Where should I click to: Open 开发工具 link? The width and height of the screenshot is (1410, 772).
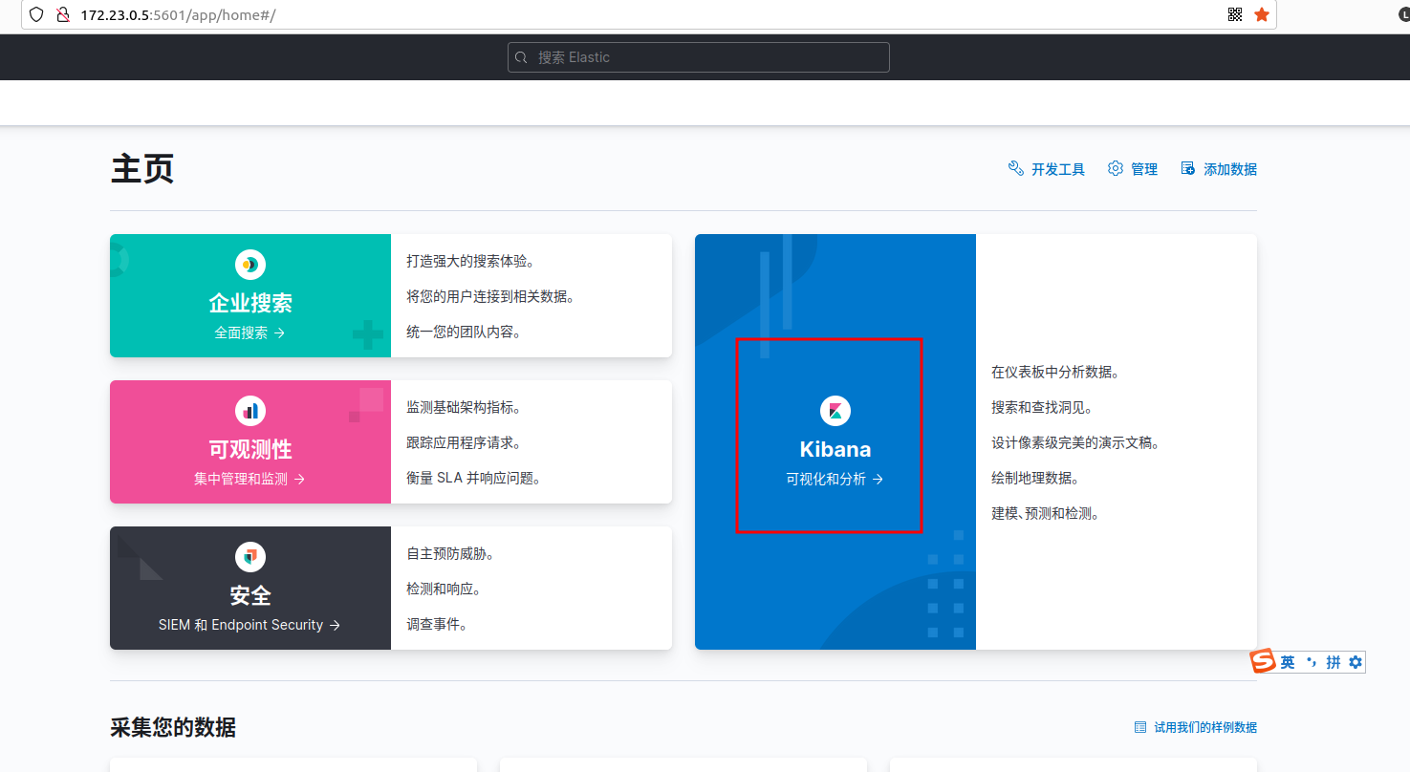pyautogui.click(x=1058, y=169)
